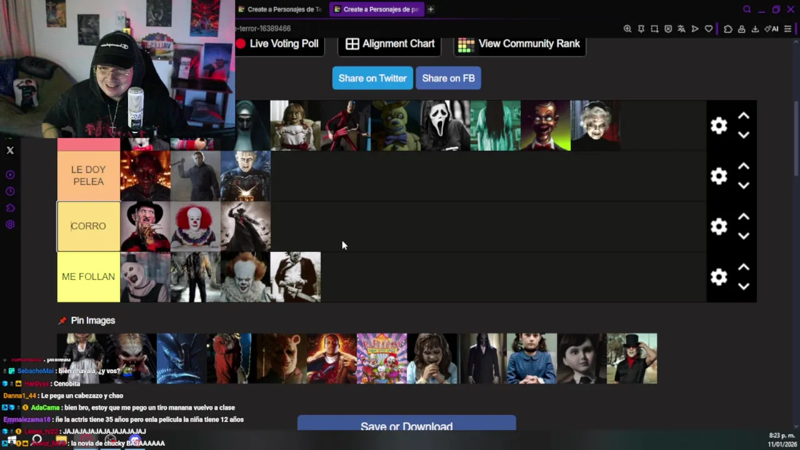Select the Annabelle doll image in top tier
This screenshot has height=450, width=800.
(296, 126)
